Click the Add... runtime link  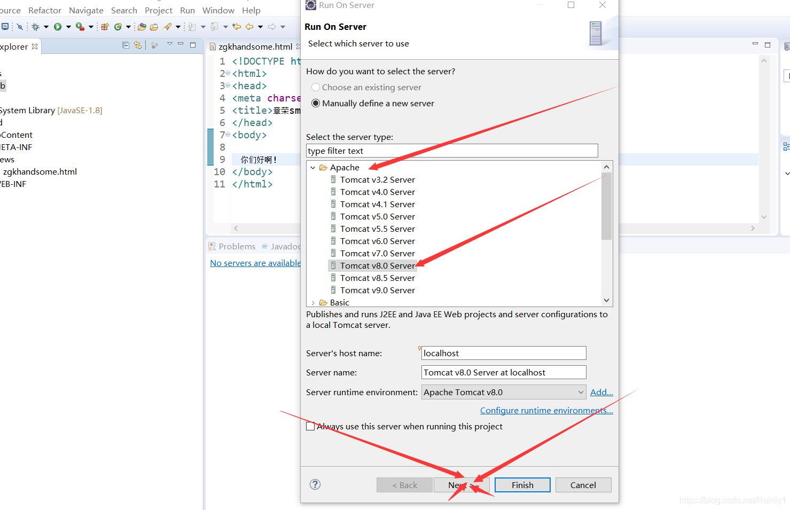601,392
